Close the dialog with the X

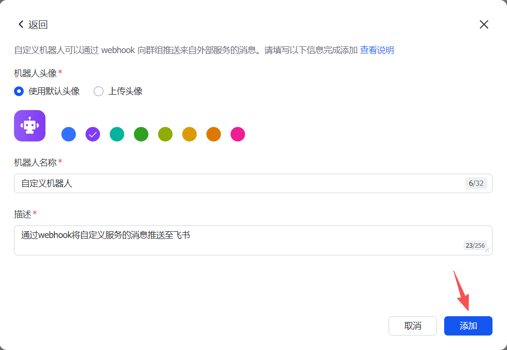[x=484, y=25]
